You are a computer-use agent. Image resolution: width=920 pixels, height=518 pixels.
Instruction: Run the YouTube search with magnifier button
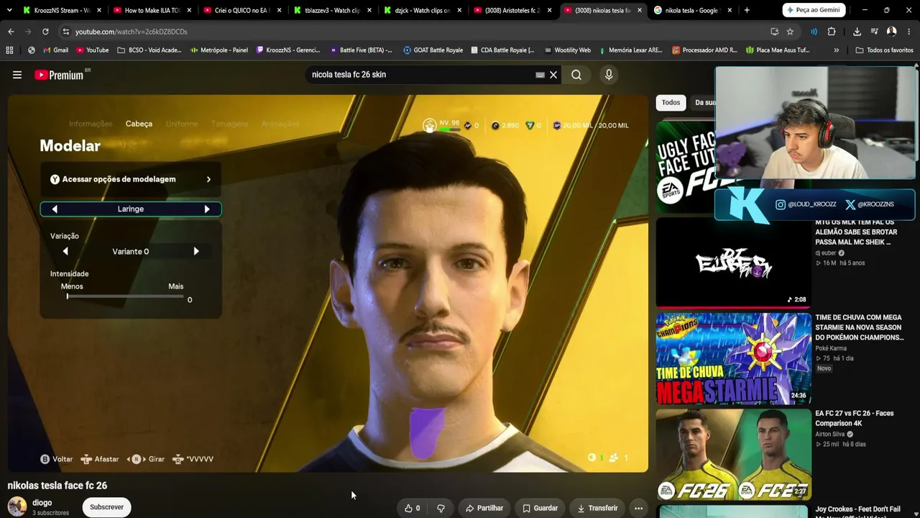576,75
